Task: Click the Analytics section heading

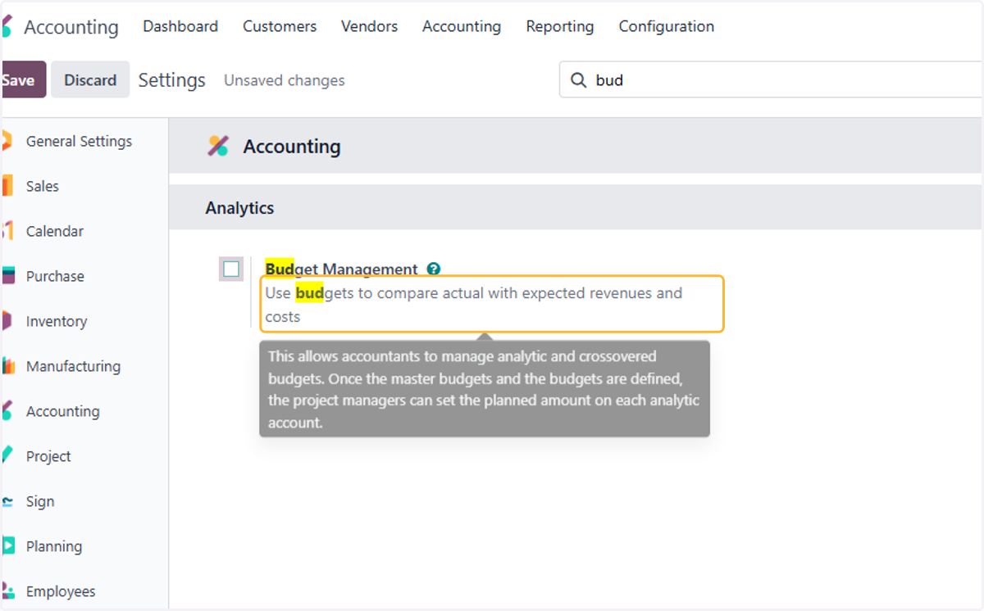Action: 239,208
